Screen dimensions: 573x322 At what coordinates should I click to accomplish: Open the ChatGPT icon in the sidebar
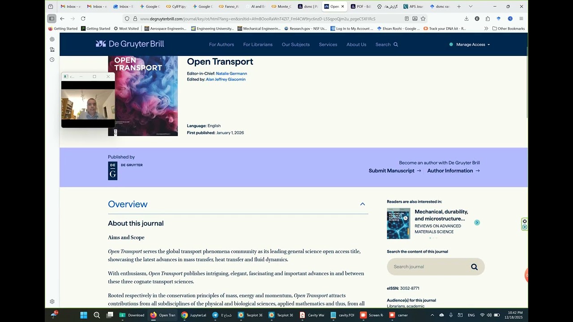(52, 39)
